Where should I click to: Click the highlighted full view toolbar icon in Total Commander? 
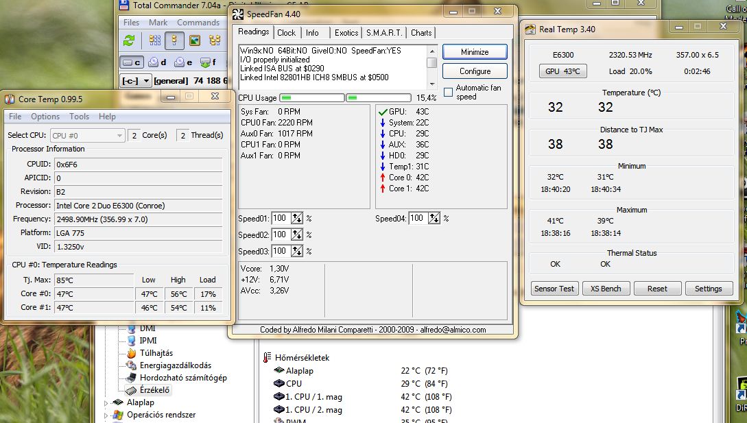pyautogui.click(x=174, y=40)
